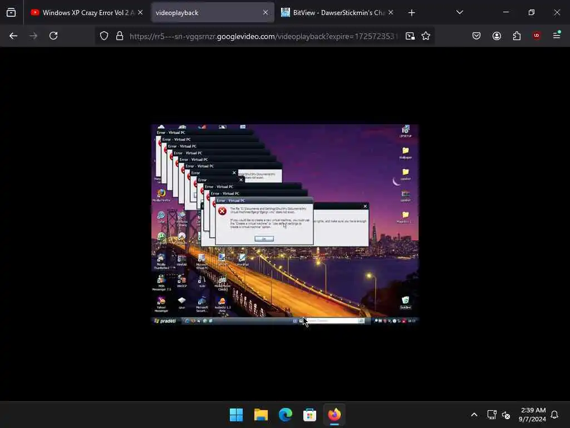
Task: Open picture-in-picture from address bar
Action: pyautogui.click(x=410, y=36)
